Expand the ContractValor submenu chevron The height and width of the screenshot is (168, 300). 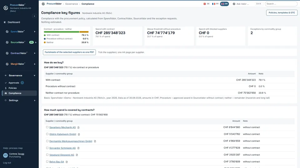(x=35, y=53)
